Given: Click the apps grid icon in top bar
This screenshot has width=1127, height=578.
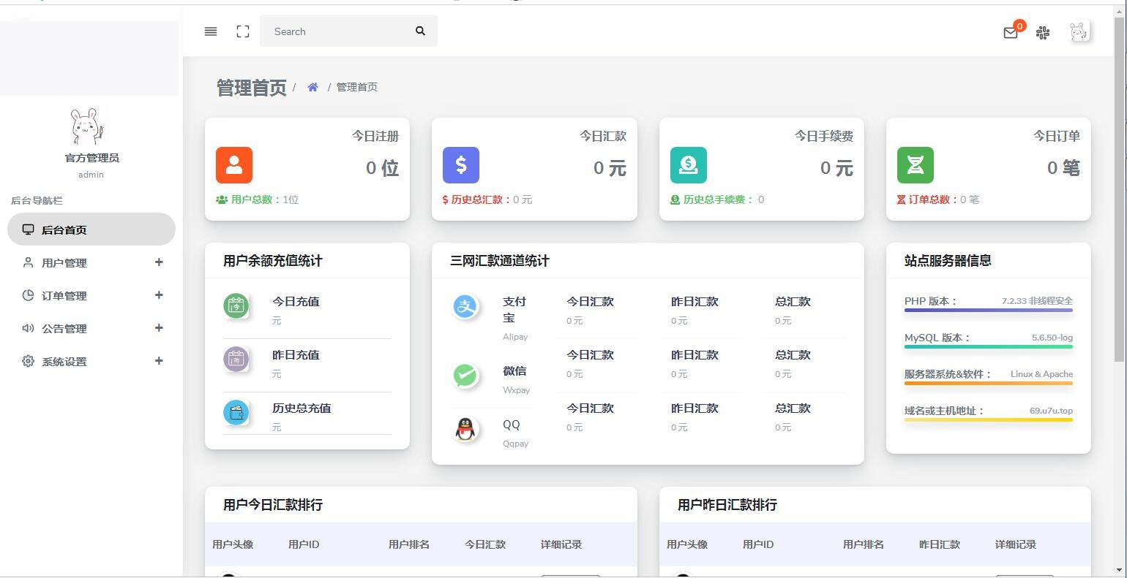Looking at the screenshot, I should pos(1042,33).
